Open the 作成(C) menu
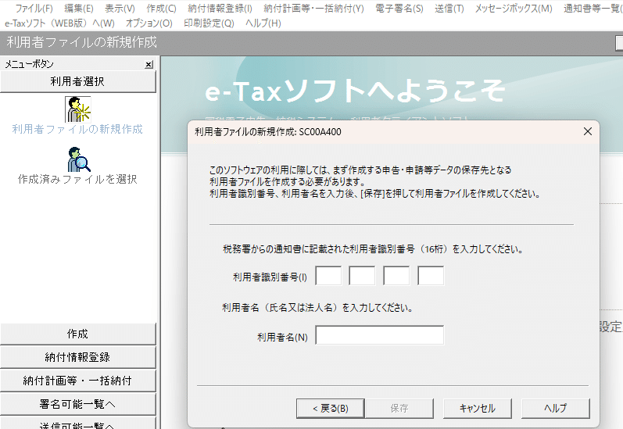Screen dimensions: 623x429 [x=161, y=9]
